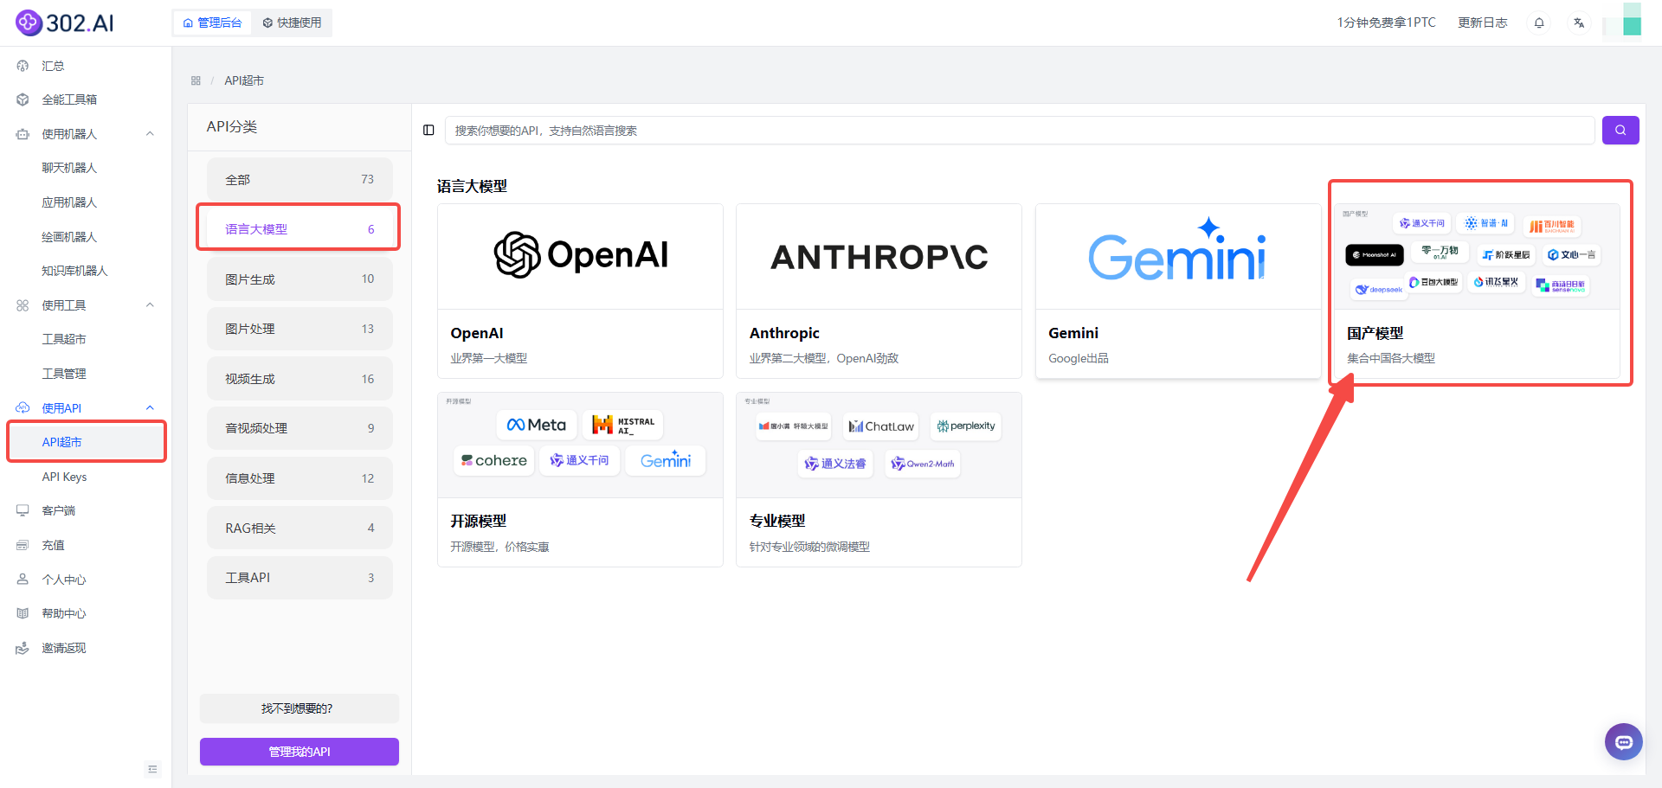This screenshot has width=1662, height=788.
Task: Switch to the 快捷使用 tab
Action: pos(292,22)
